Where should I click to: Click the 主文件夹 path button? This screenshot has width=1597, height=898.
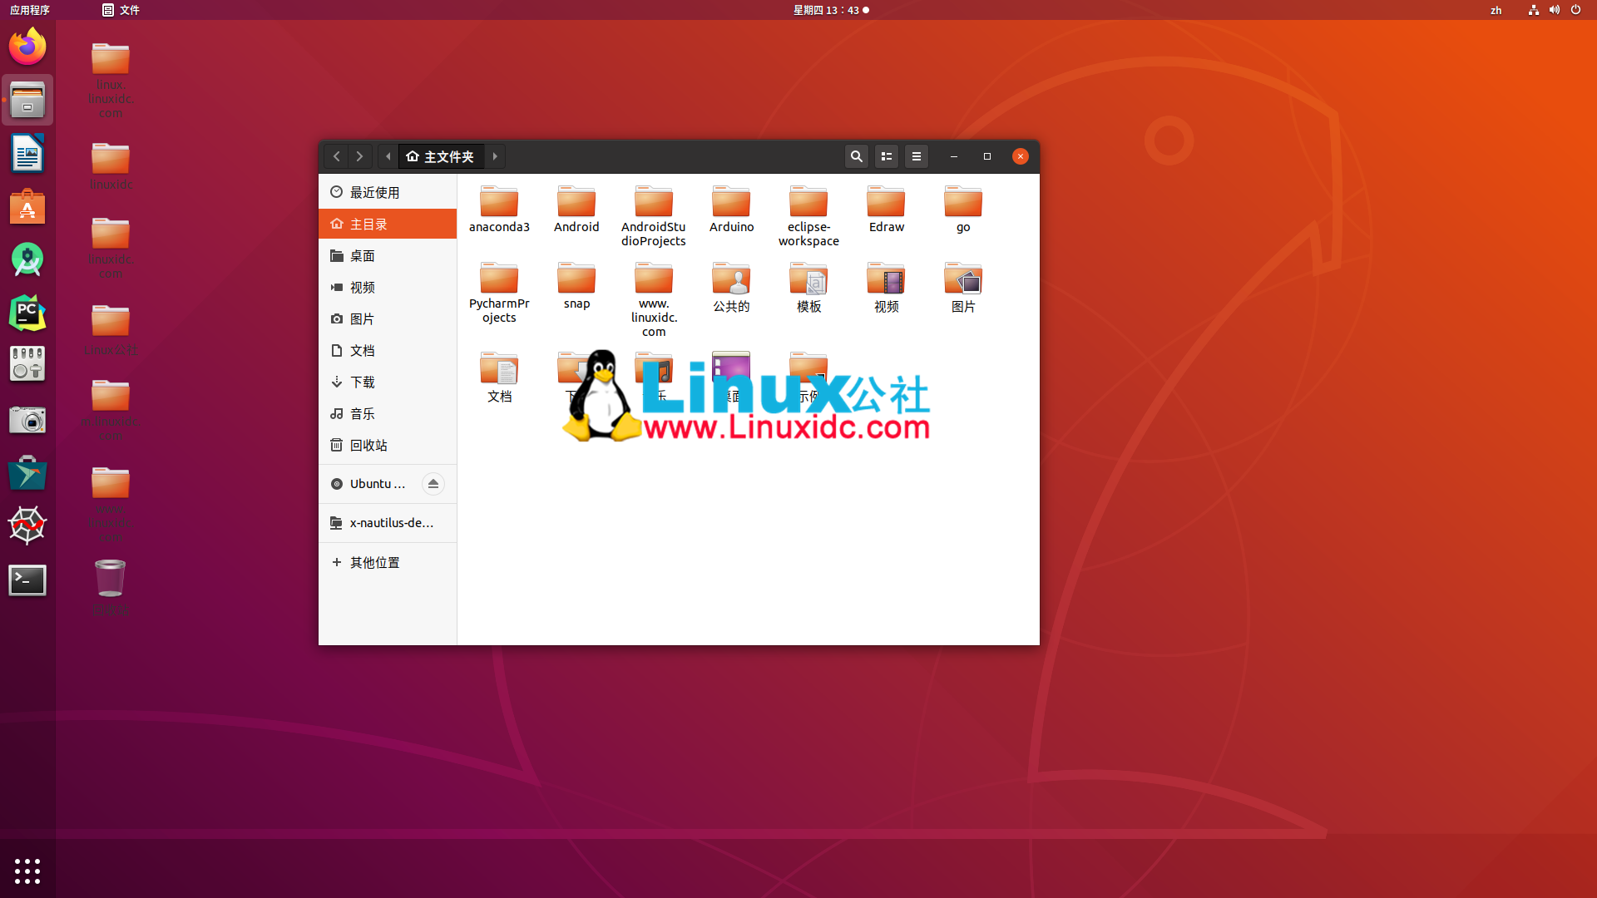(441, 156)
